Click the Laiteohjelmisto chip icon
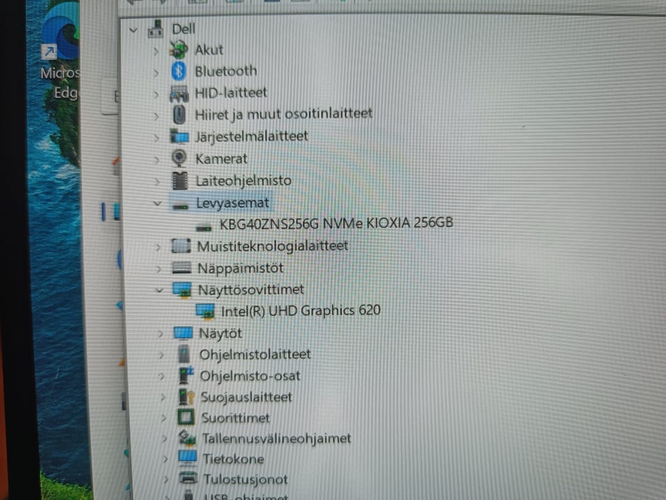Viewport: 666px width, 500px height. (180, 181)
